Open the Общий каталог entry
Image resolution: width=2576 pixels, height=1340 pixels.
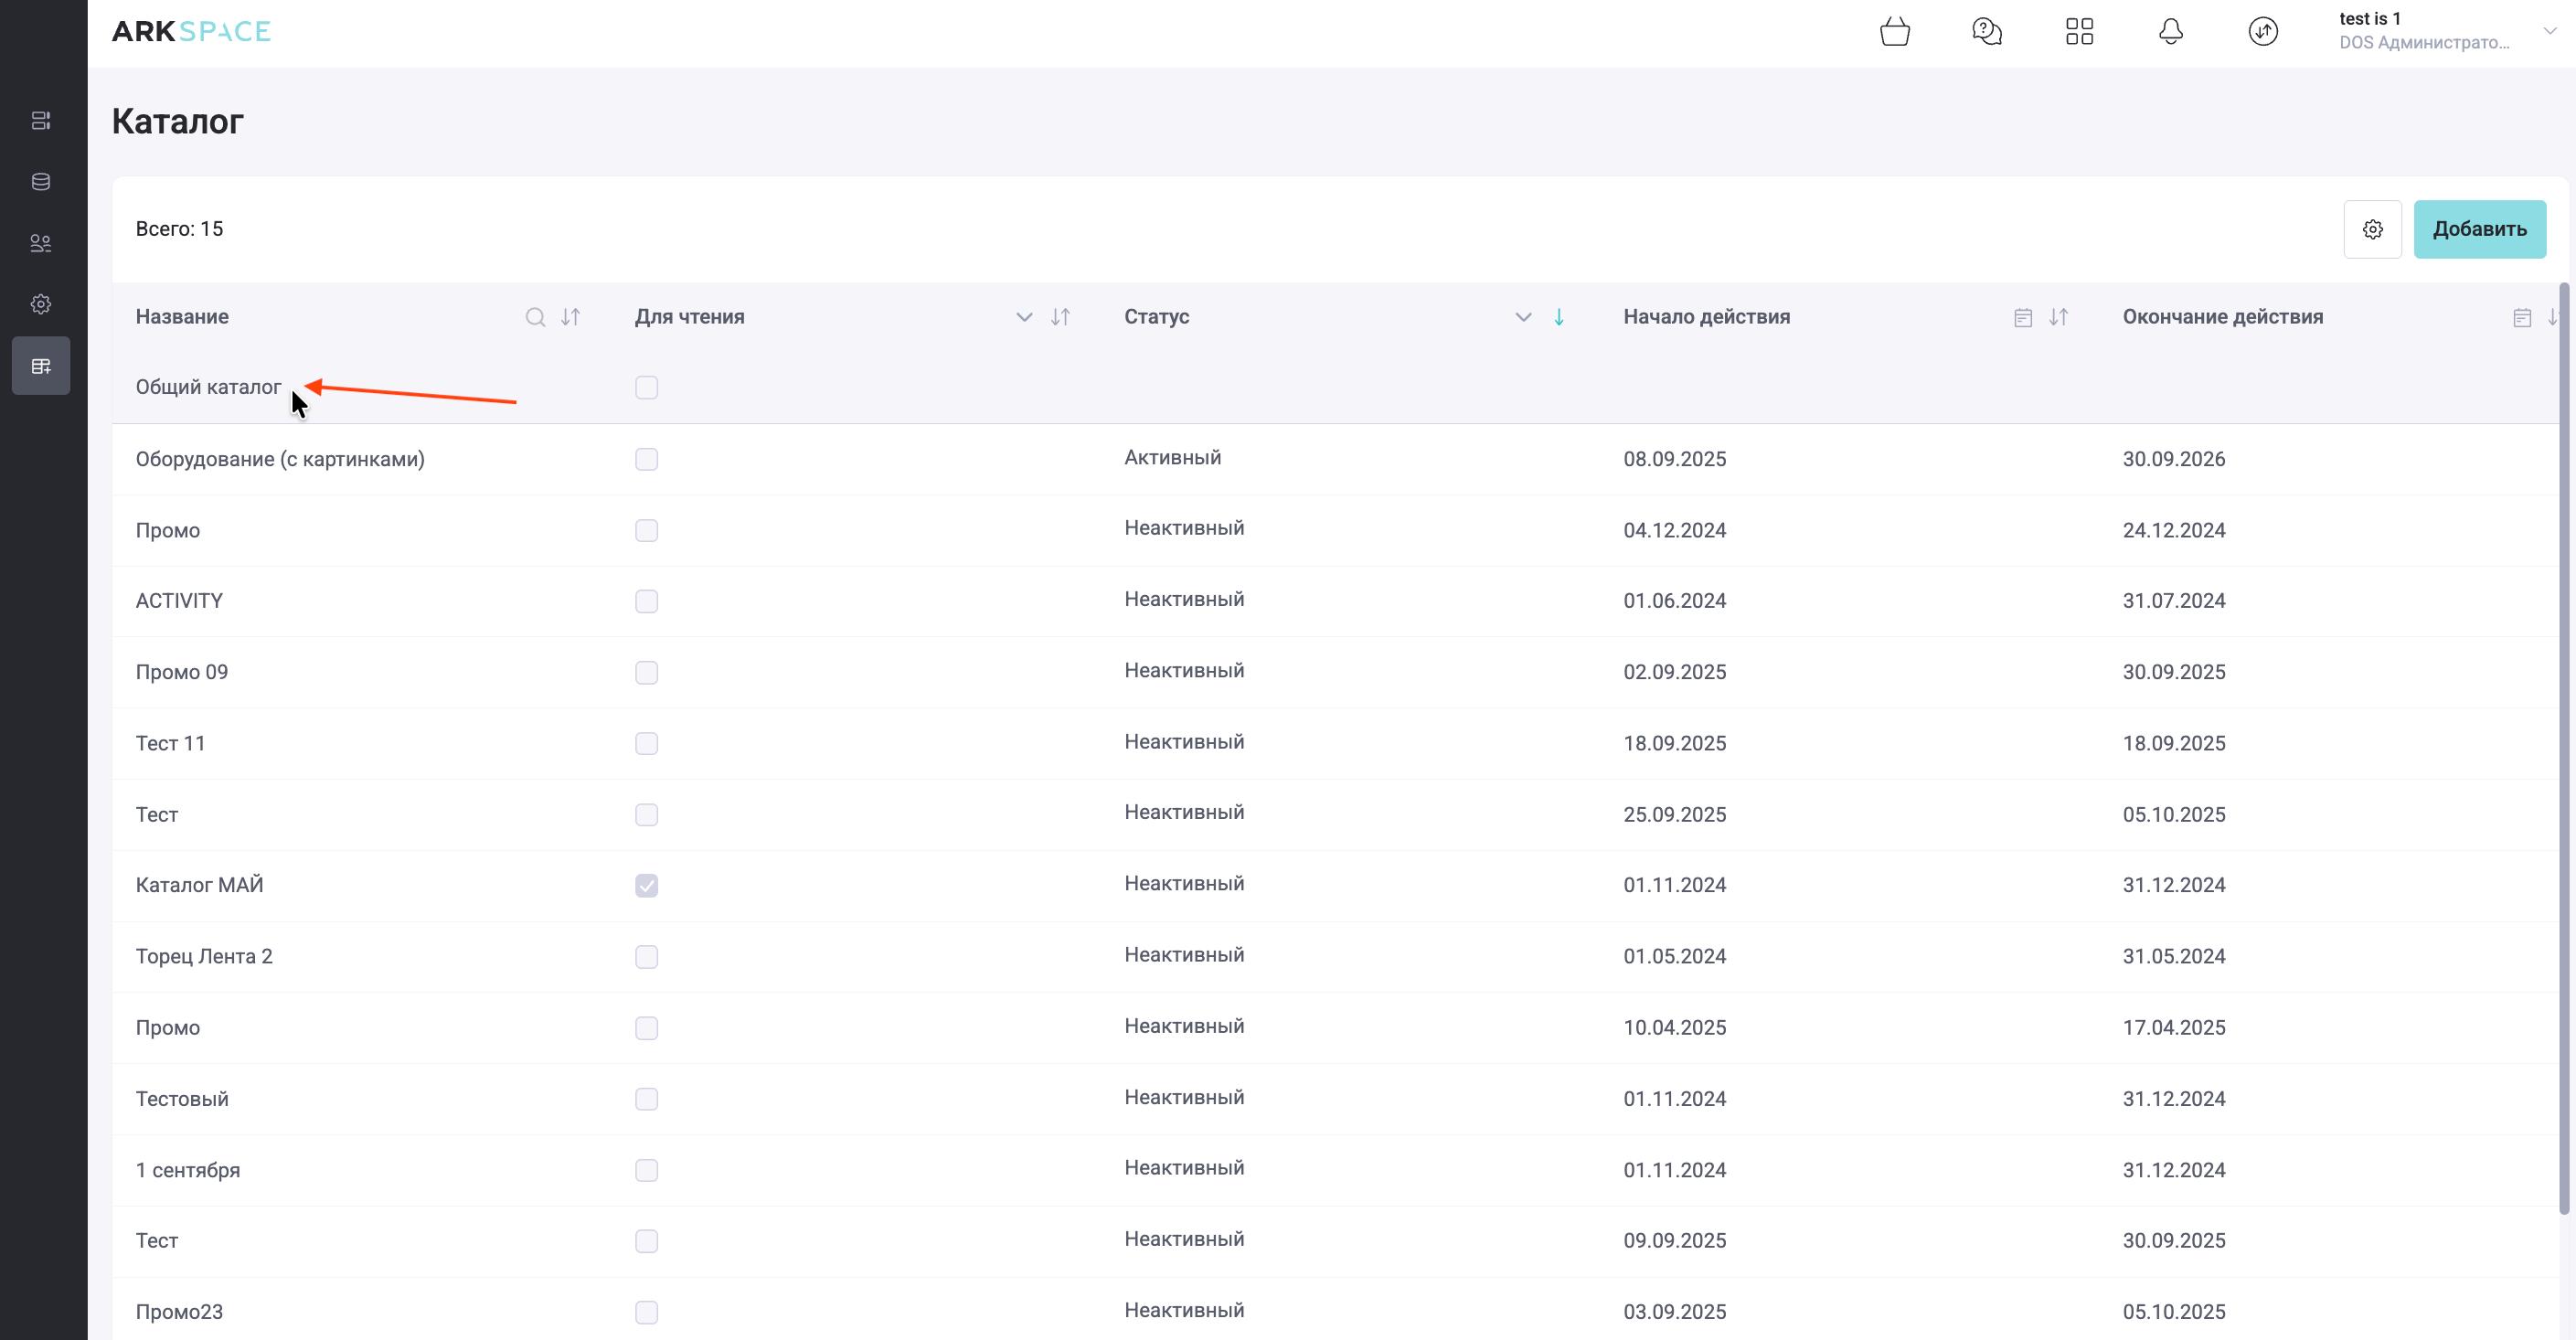point(208,387)
